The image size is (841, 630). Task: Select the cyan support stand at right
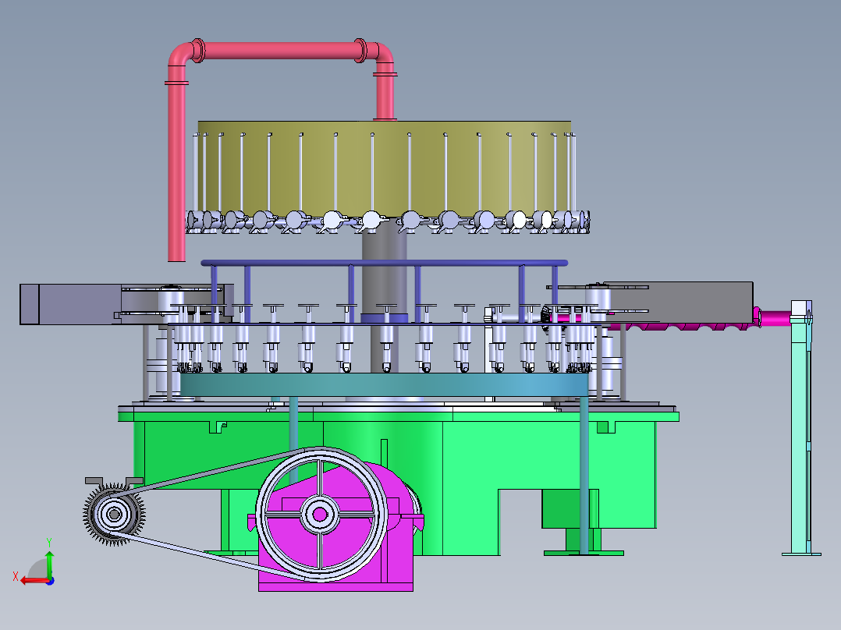point(800,429)
